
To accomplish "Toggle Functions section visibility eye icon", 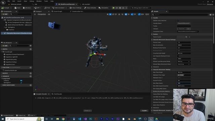I will coord(31,68).
